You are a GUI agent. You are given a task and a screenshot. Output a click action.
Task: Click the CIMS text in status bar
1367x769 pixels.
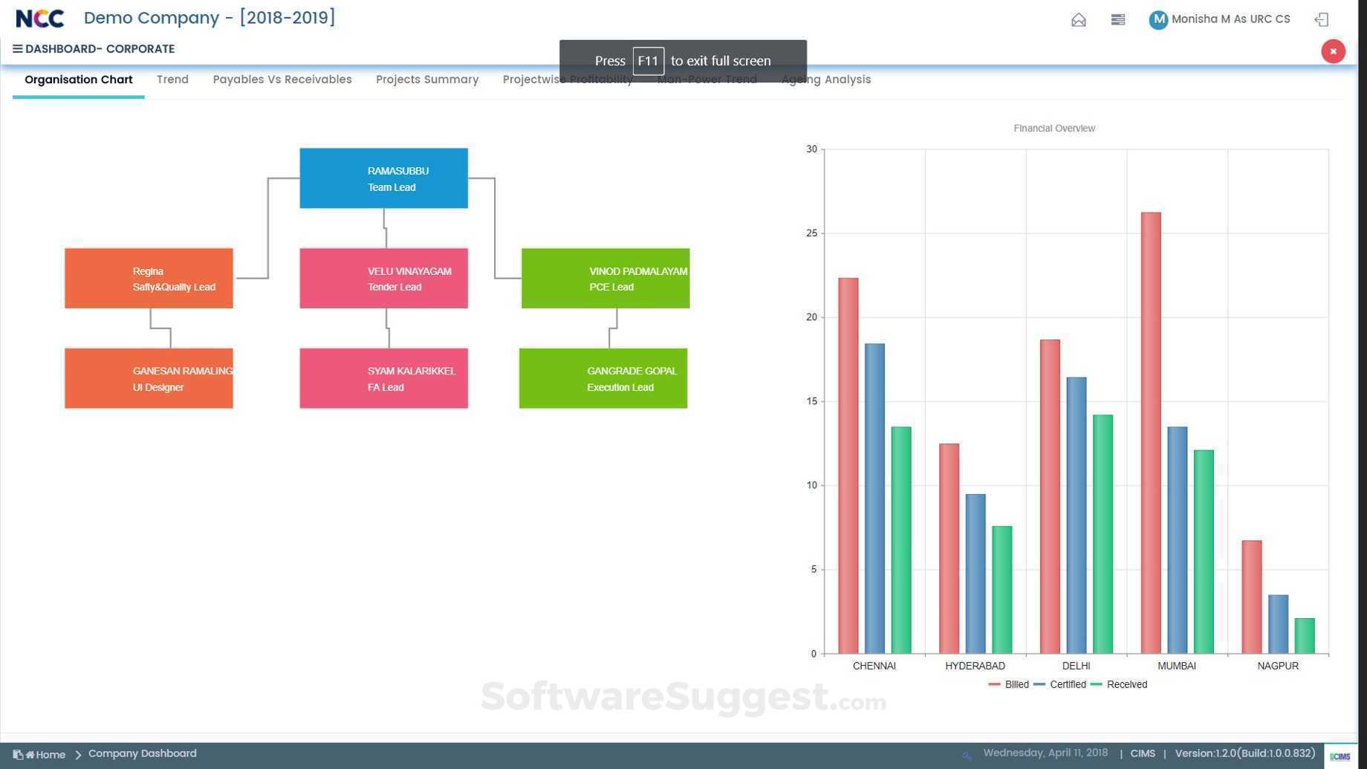pos(1143,753)
